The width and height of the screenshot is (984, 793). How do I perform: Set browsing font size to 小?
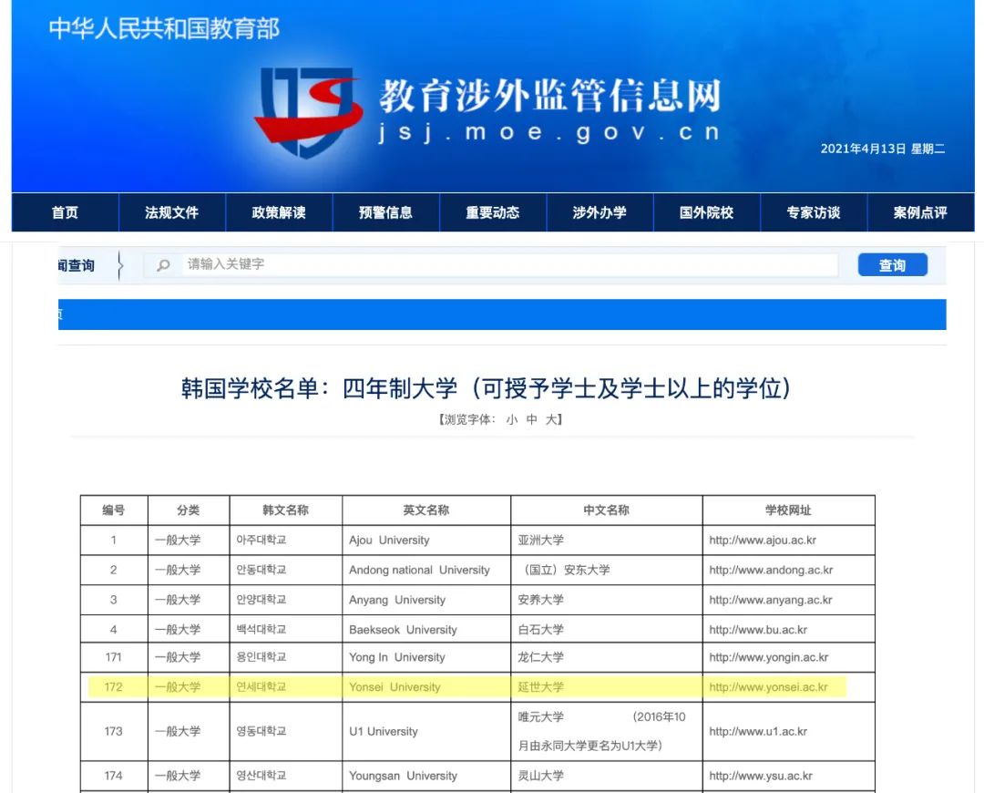[x=511, y=419]
